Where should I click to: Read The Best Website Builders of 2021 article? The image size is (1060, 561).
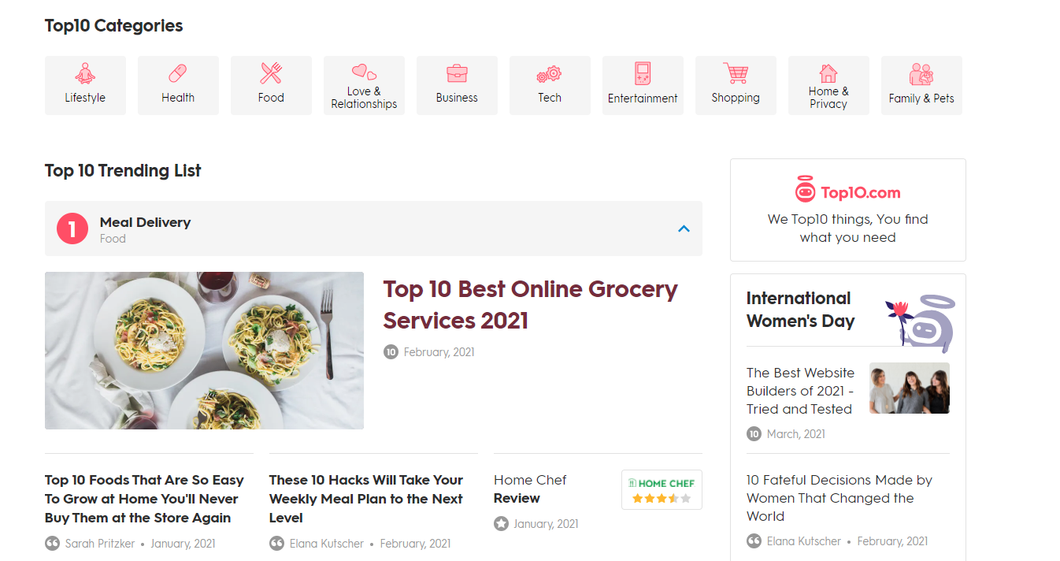point(801,391)
